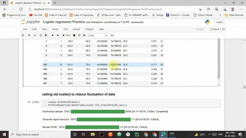Move the selected cell down with the arrow icon
246x138 pixels.
(x=58, y=35)
